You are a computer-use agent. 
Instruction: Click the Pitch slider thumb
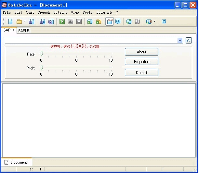point(42,68)
